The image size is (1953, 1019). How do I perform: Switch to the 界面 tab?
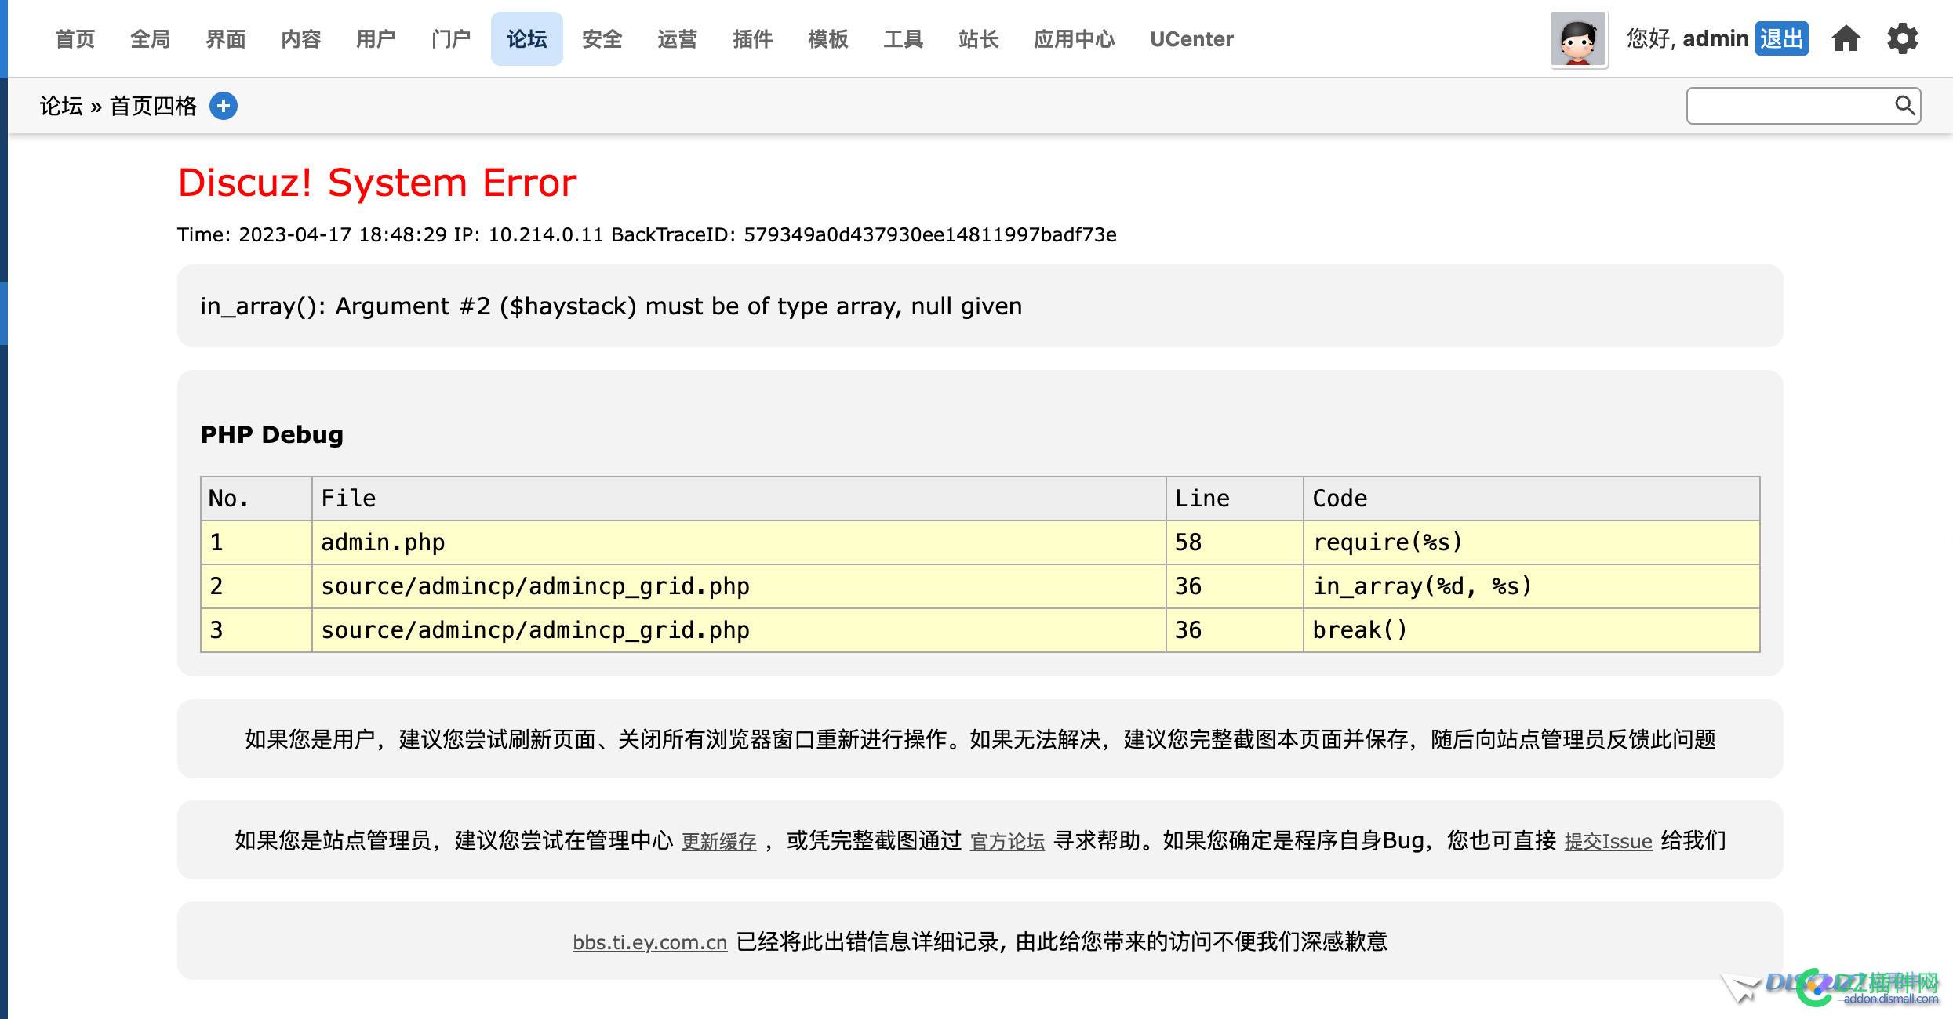pos(226,38)
